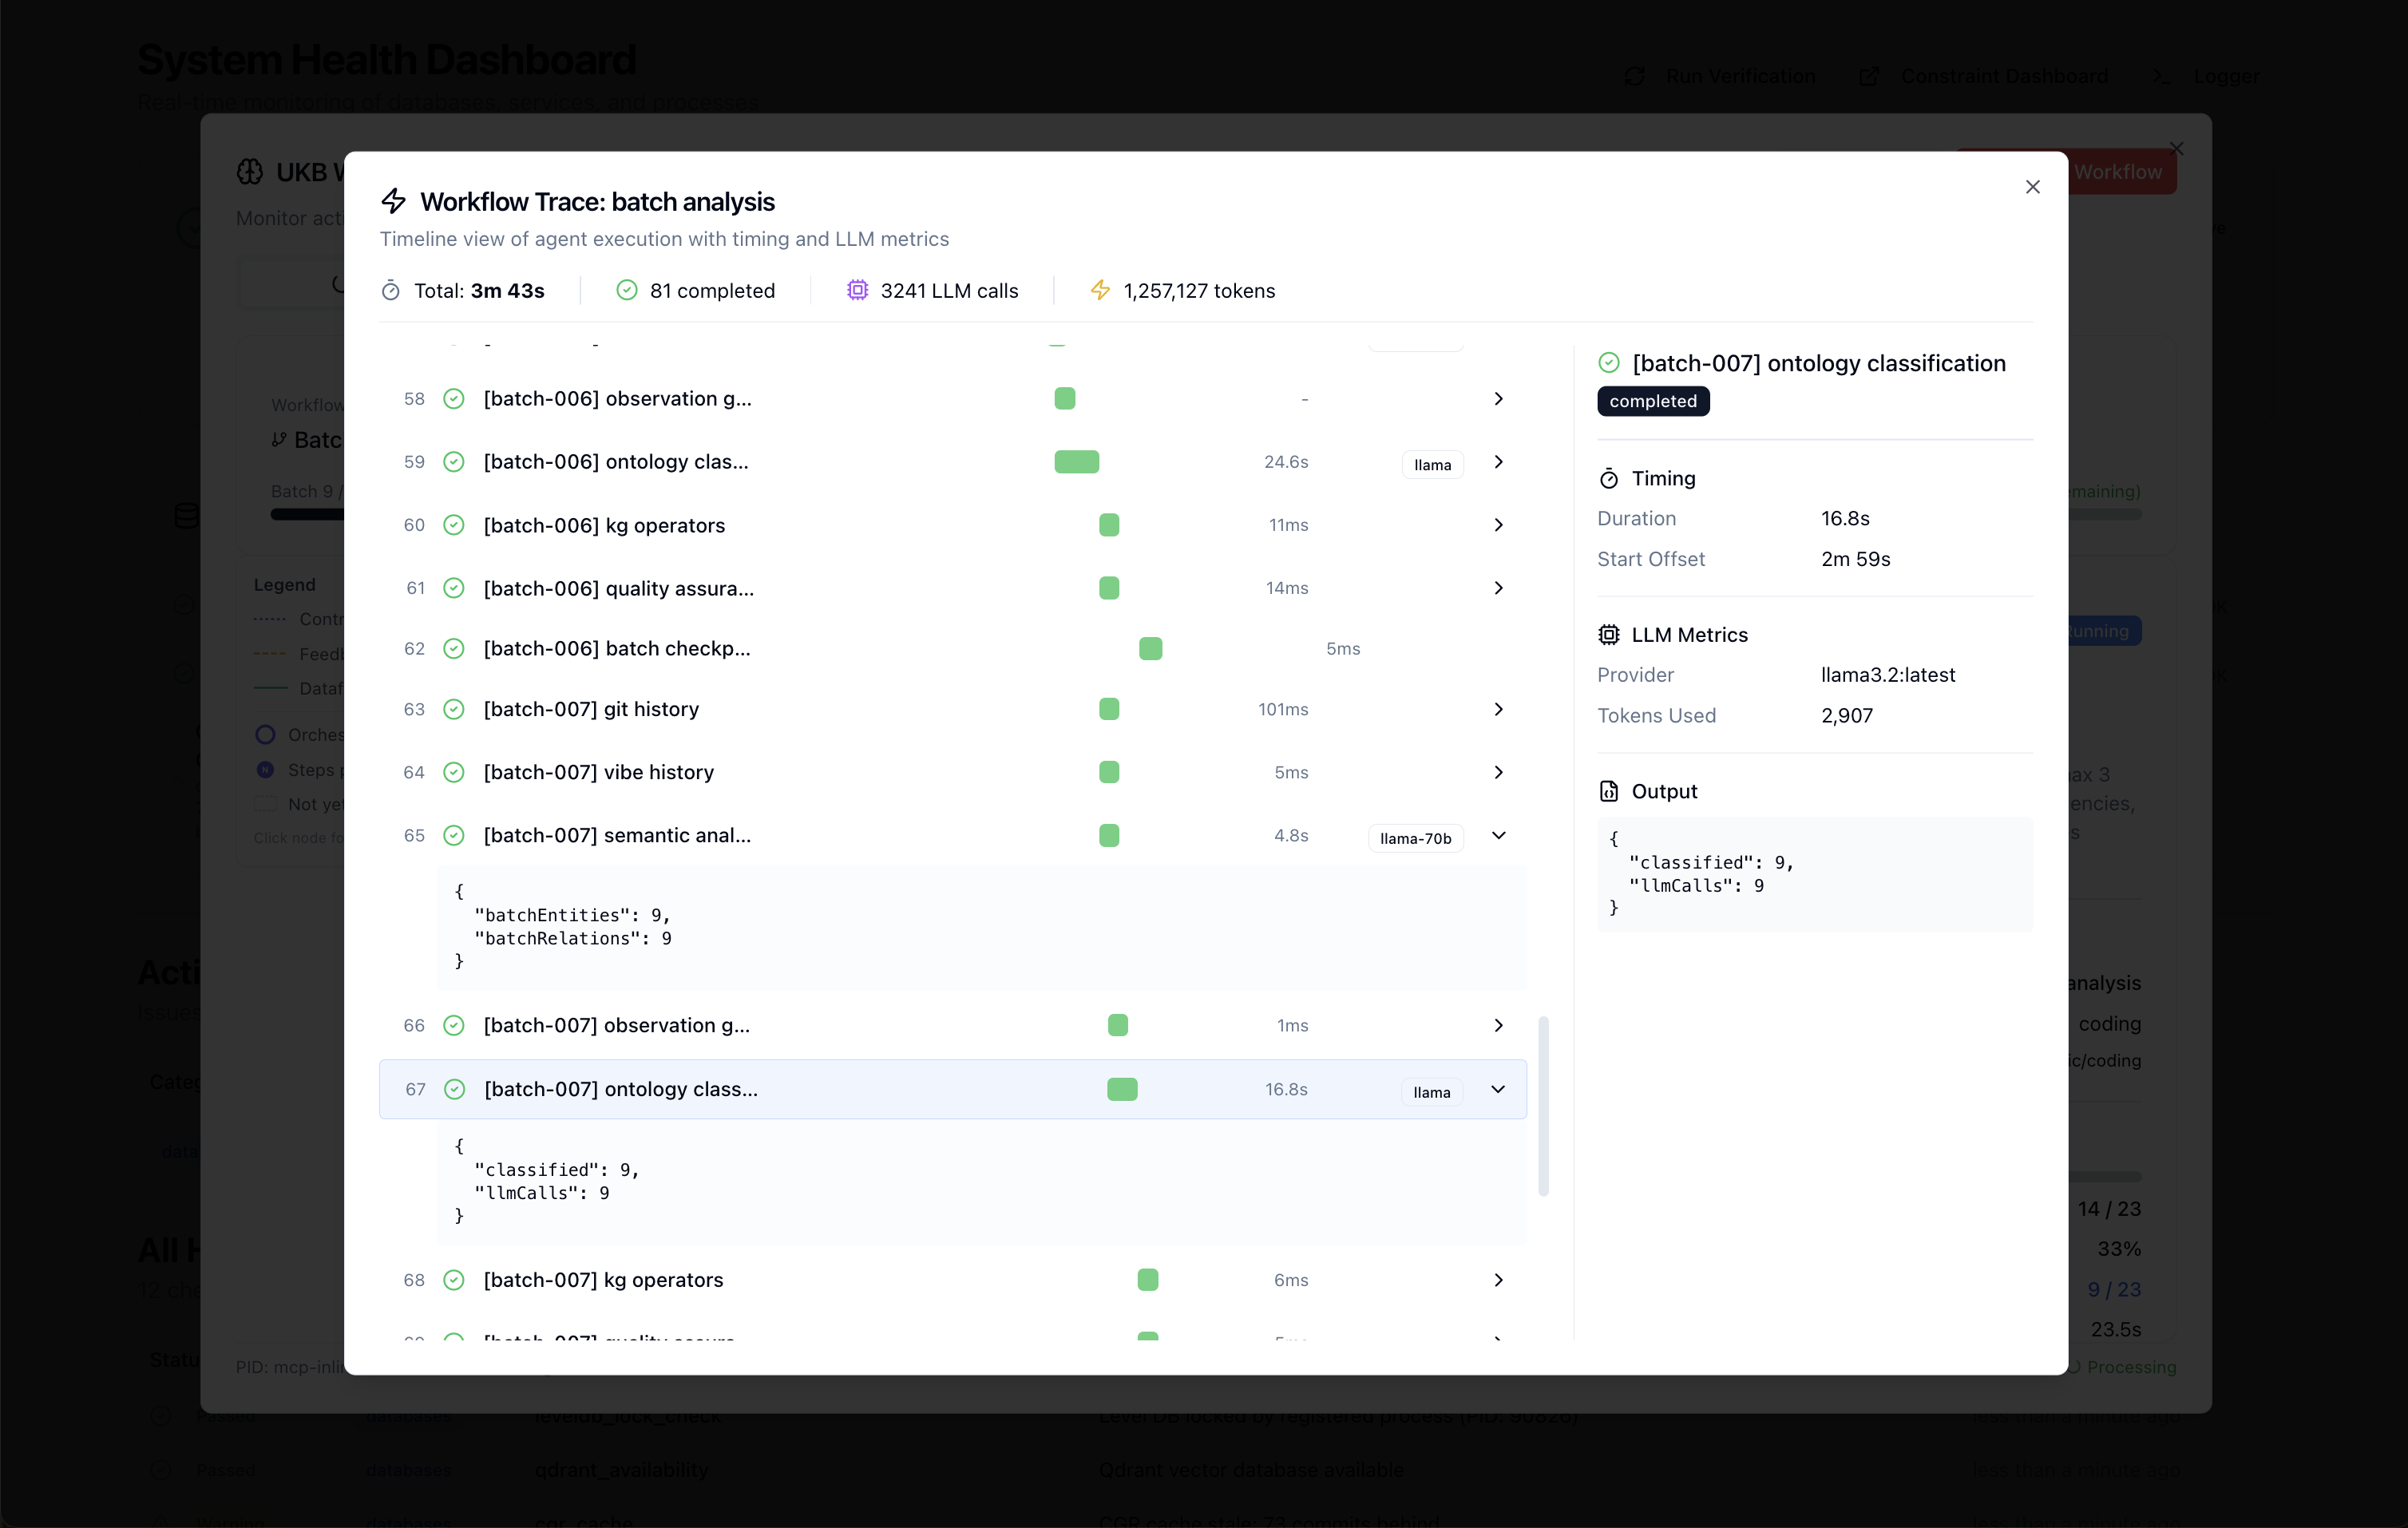Click the timeline bar of row 62
This screenshot has width=2408, height=1528.
pyautogui.click(x=1150, y=648)
